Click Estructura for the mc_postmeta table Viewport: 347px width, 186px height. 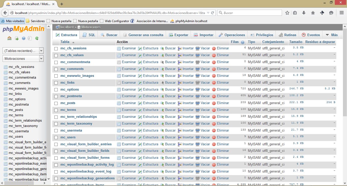(150, 96)
